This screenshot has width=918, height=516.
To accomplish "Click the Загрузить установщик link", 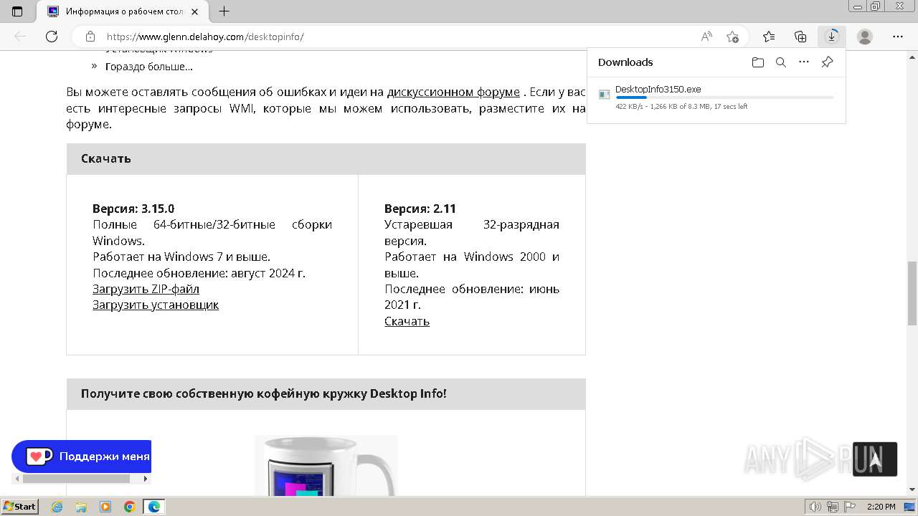I will (156, 305).
